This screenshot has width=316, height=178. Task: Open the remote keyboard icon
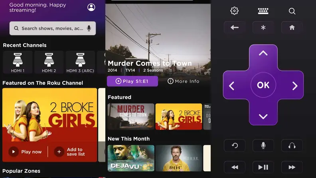(x=263, y=11)
